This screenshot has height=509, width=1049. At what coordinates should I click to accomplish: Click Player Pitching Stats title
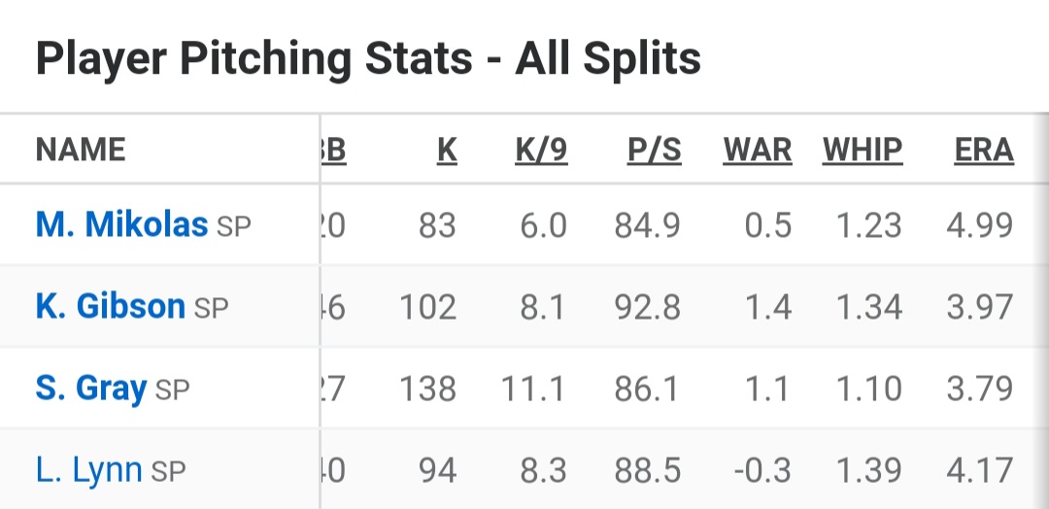368,58
